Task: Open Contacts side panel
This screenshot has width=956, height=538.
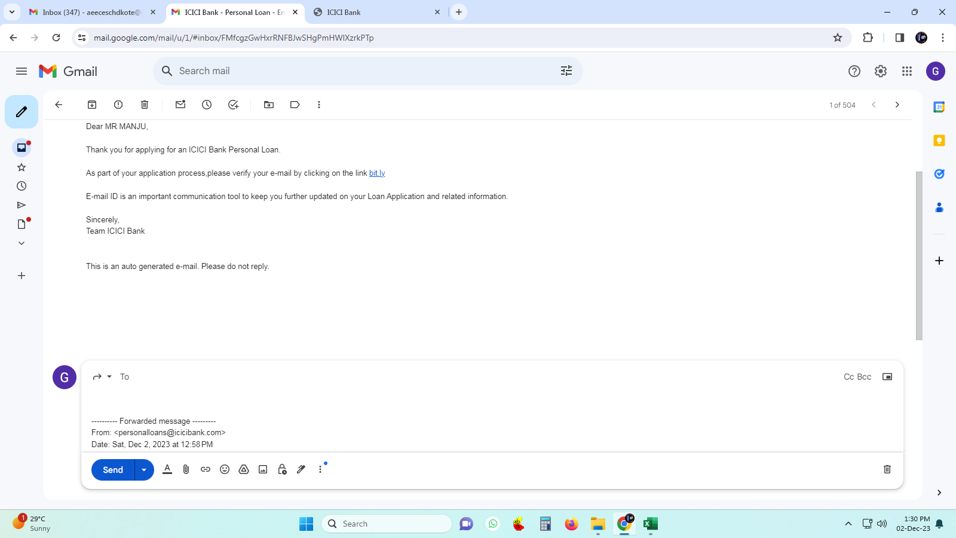Action: coord(939,207)
